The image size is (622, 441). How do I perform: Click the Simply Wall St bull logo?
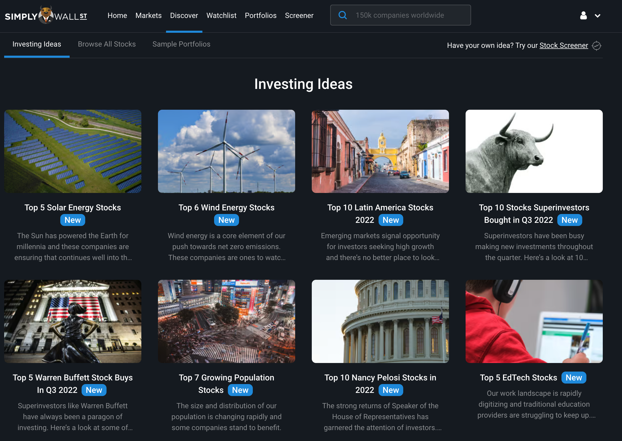46,15
